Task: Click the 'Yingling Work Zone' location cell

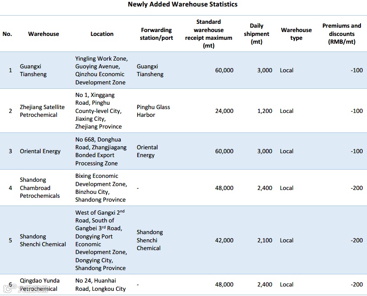Action: click(102, 70)
